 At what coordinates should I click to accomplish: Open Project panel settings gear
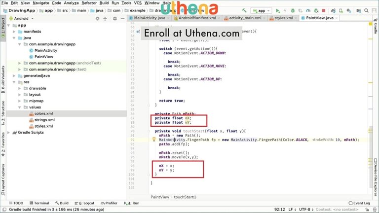click(115, 19)
